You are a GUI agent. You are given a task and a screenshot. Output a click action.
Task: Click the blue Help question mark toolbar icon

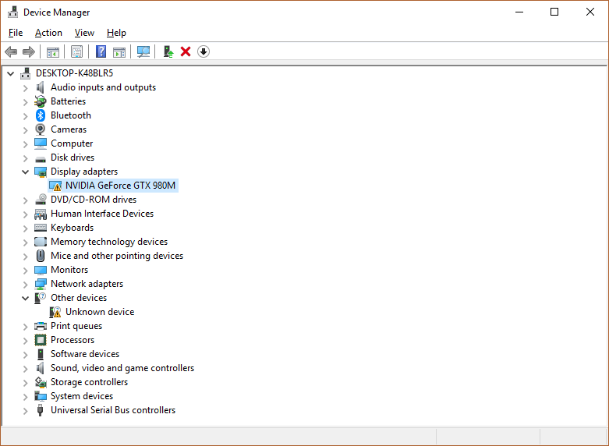click(101, 51)
